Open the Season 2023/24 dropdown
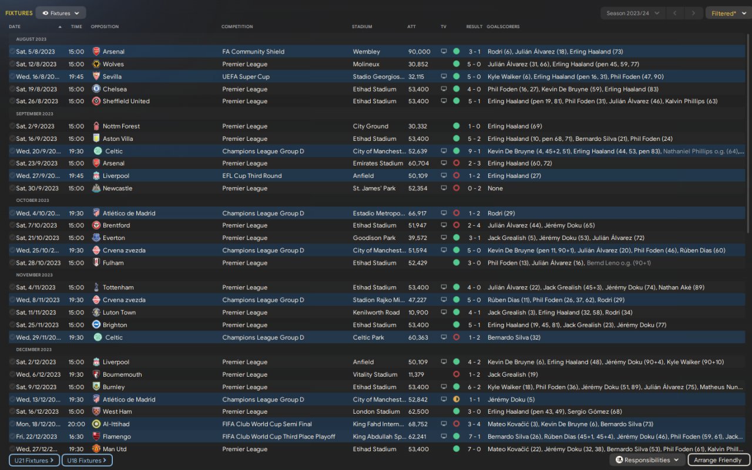Image resolution: width=752 pixels, height=470 pixels. tap(633, 13)
